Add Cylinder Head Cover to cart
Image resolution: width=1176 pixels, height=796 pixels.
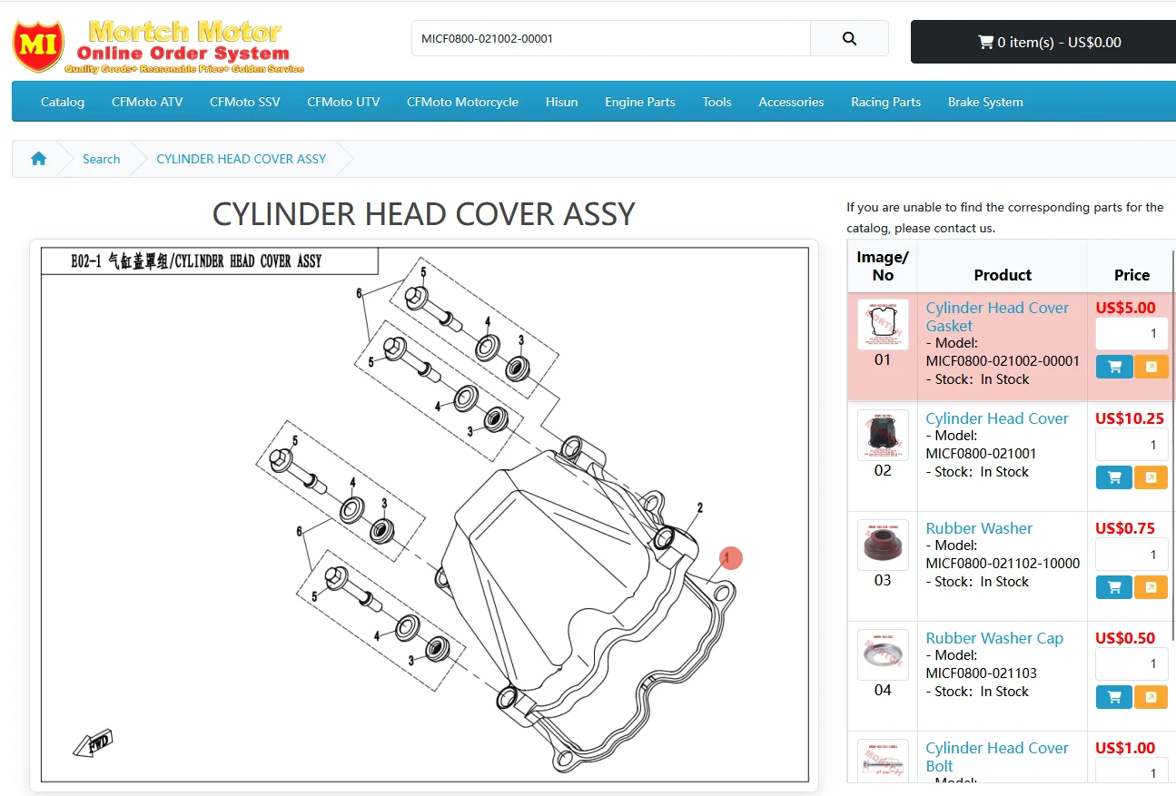(x=1114, y=477)
